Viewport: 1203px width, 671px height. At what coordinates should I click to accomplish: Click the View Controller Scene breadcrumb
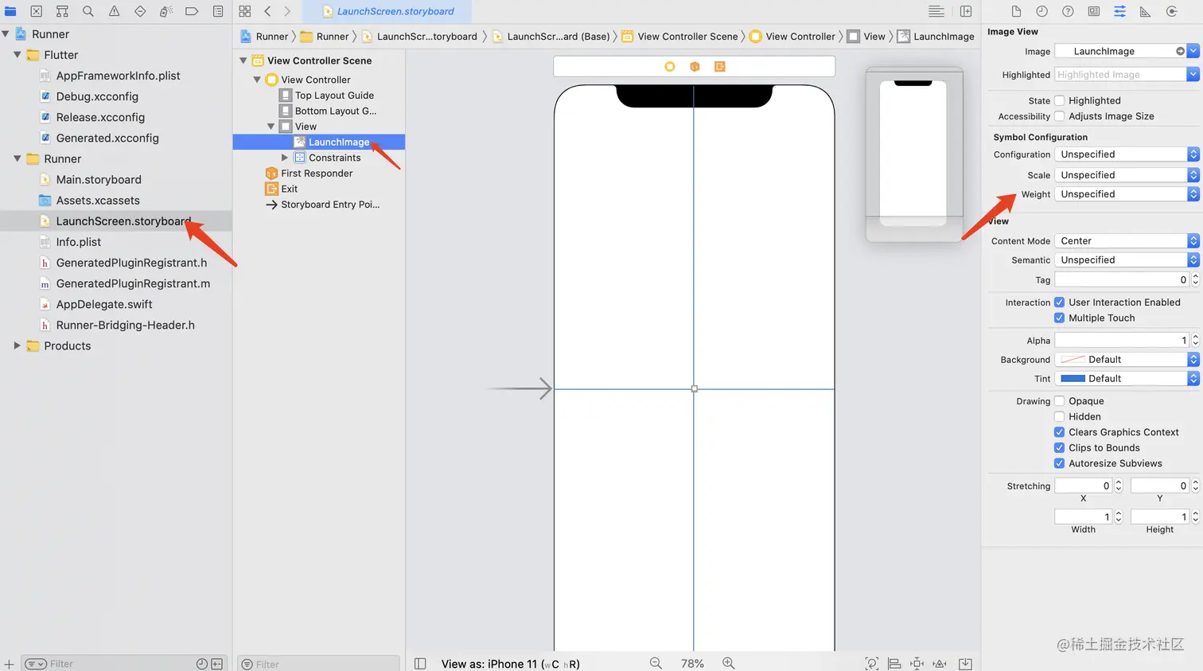(x=680, y=37)
